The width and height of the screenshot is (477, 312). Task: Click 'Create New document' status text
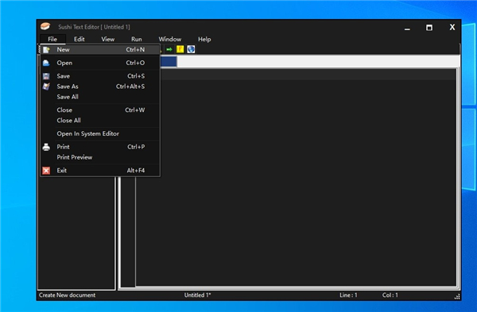tap(67, 295)
